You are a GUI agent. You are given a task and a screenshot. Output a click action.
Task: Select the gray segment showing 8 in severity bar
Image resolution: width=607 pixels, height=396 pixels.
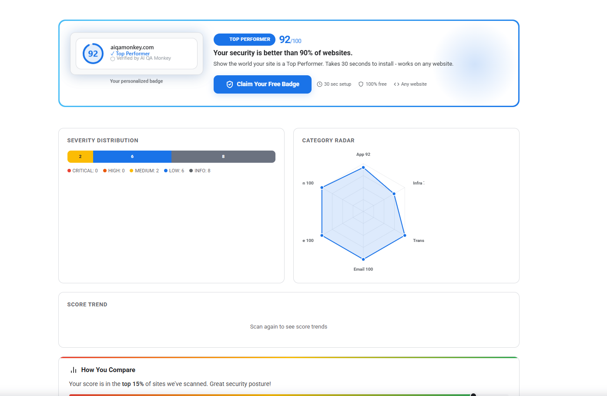[x=223, y=156]
